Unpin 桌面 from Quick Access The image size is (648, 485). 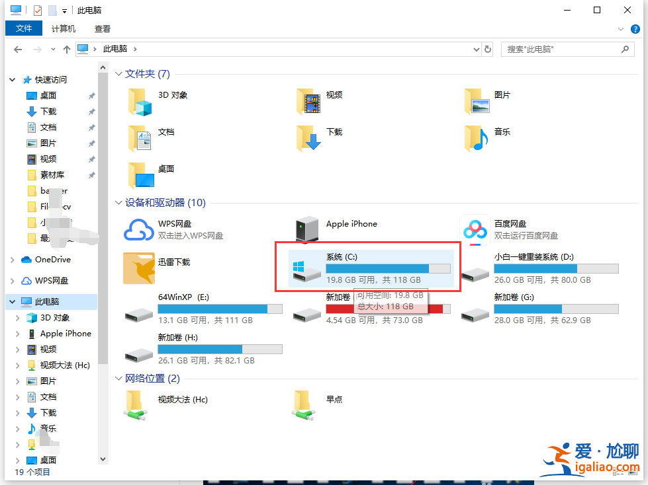92,95
